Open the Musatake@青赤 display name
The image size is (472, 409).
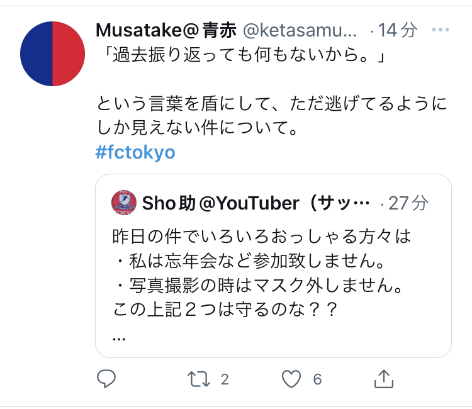tap(166, 30)
